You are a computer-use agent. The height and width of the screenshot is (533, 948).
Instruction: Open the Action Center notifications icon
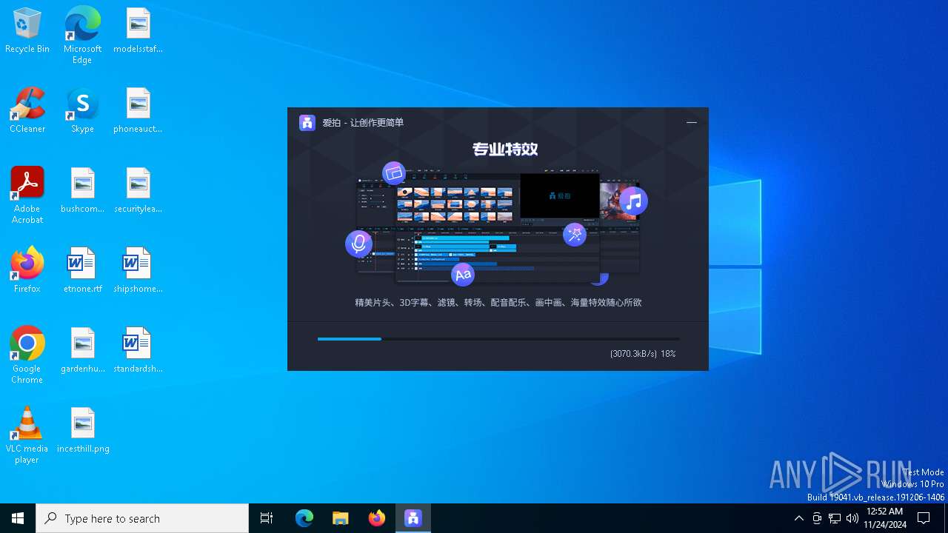tap(924, 518)
